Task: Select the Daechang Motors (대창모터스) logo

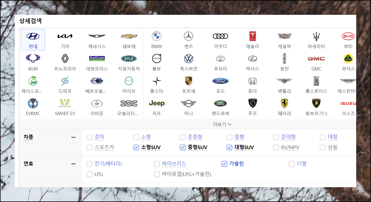Action: point(97,58)
